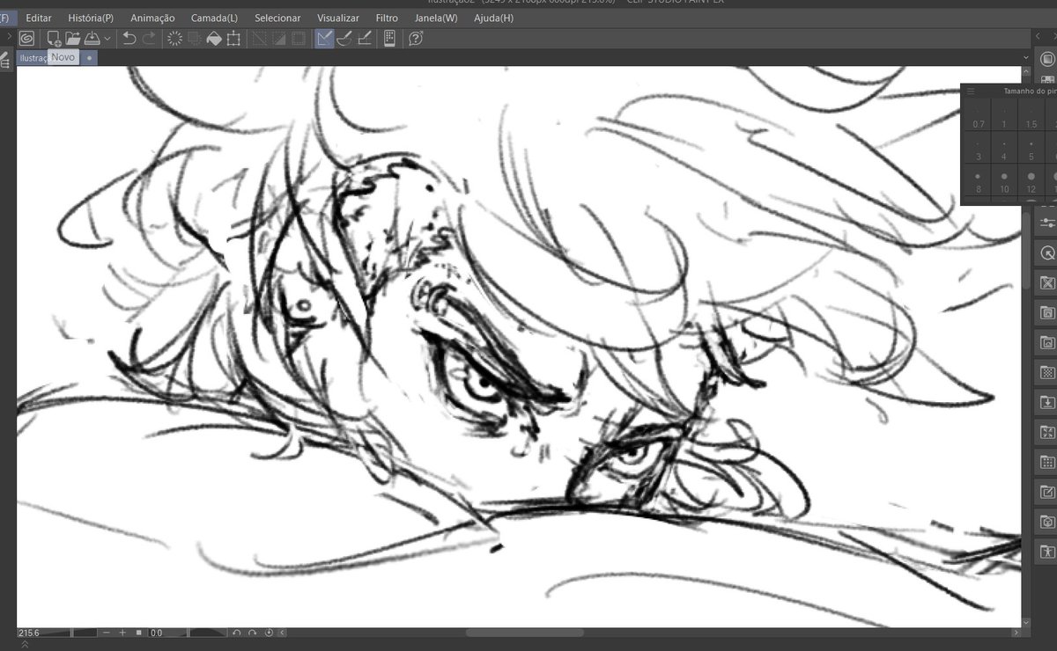Click the Scale/Rotate transform icon
The image size is (1057, 651).
click(233, 39)
